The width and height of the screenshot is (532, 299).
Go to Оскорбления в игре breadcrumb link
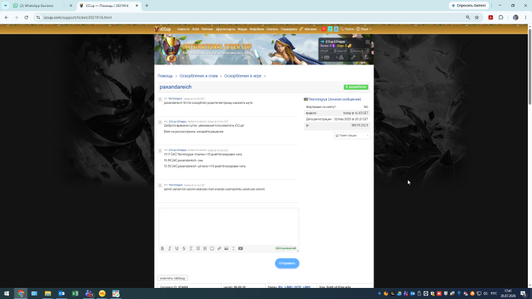tap(242, 76)
